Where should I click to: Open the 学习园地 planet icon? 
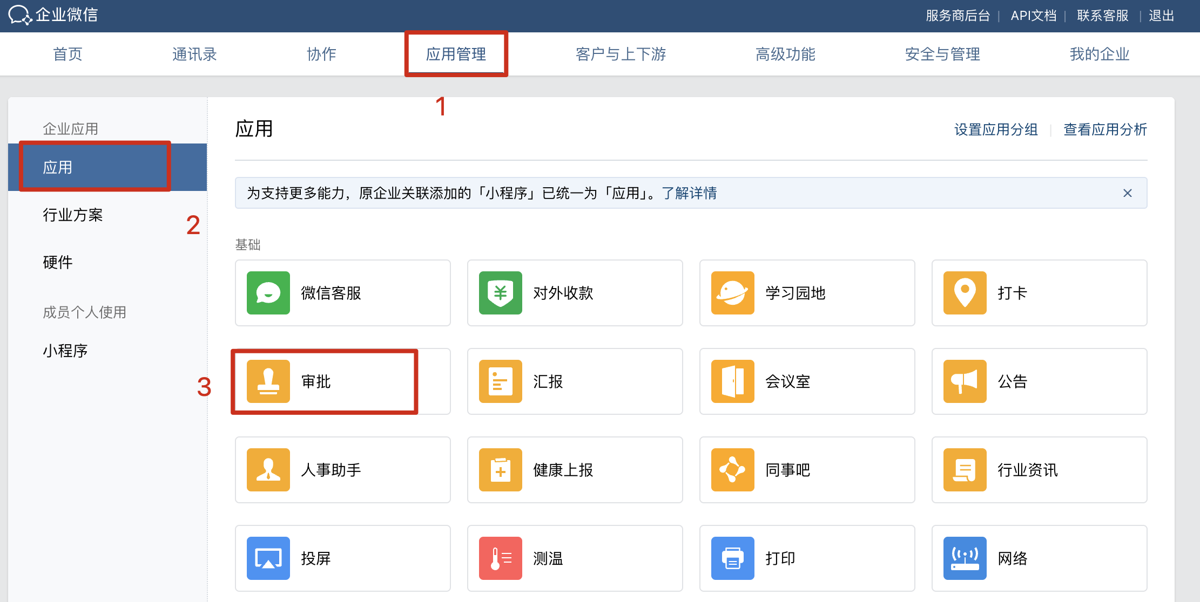coord(733,293)
